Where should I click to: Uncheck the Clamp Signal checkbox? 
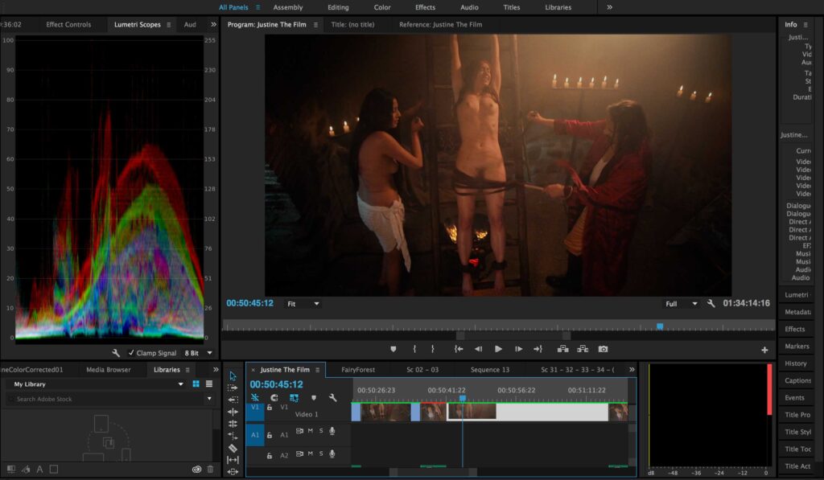(x=131, y=353)
